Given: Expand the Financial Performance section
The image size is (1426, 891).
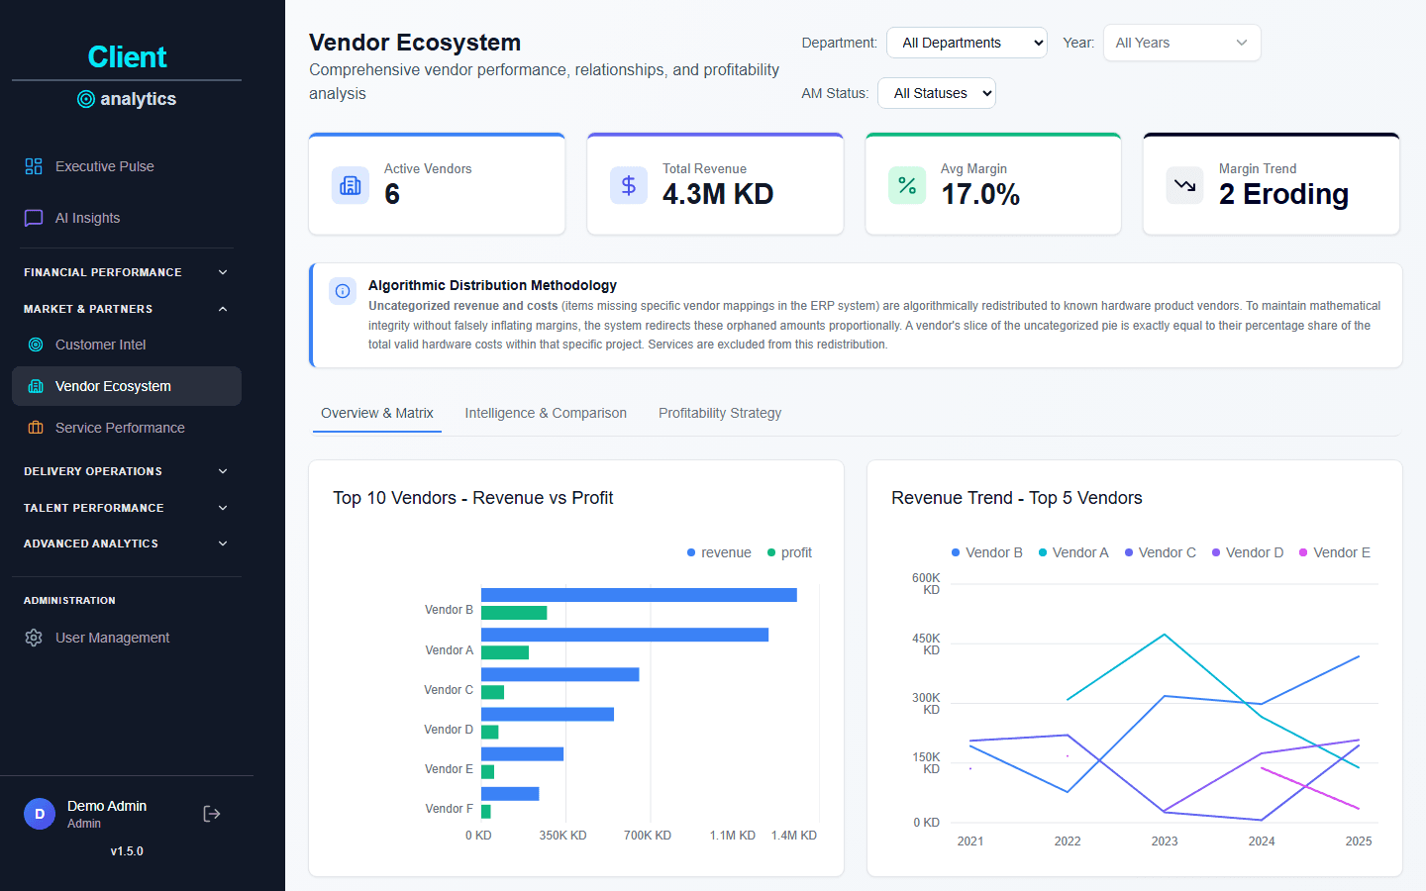Looking at the screenshot, I should pos(127,272).
